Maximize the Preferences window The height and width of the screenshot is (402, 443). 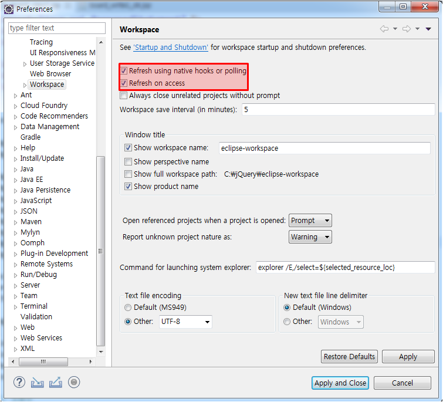click(403, 6)
